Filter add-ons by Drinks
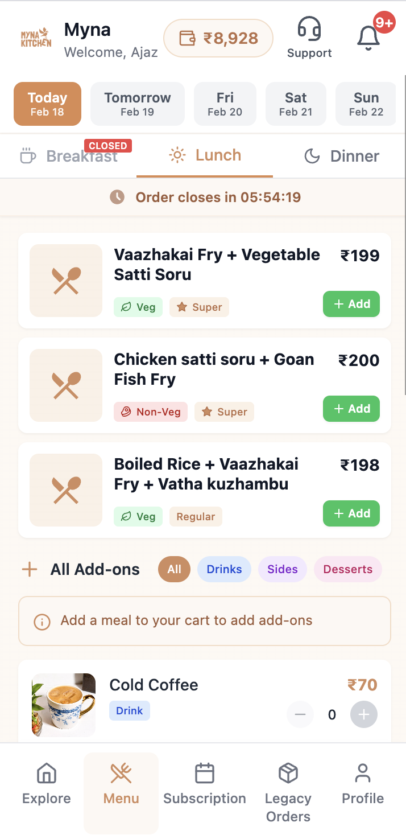Screen dimensions: 406x839 pyautogui.click(x=224, y=569)
